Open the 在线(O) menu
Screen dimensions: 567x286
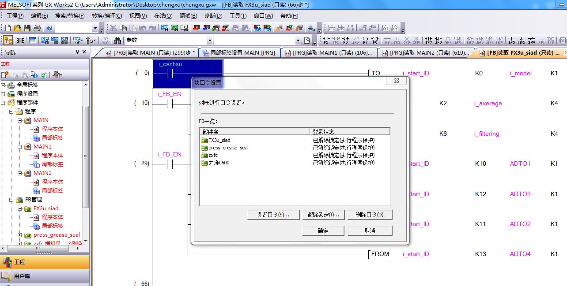(x=163, y=16)
